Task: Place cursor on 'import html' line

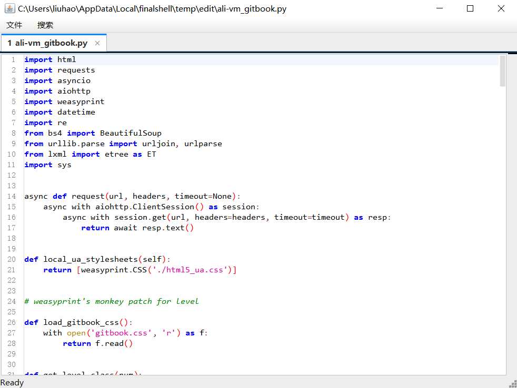Action: pyautogui.click(x=50, y=59)
